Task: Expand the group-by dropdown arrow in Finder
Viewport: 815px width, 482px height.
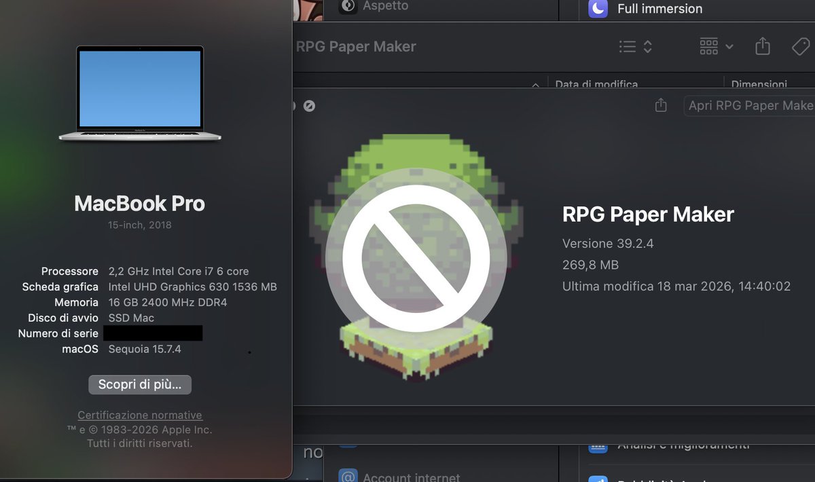Action: coord(729,47)
